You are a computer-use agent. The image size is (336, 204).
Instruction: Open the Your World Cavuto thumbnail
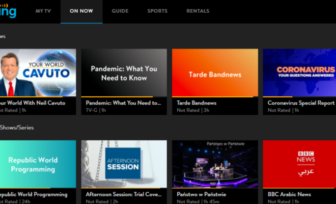pos(38,72)
